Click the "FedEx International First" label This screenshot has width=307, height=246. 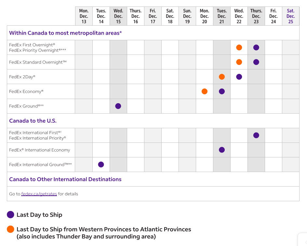tap(35, 132)
